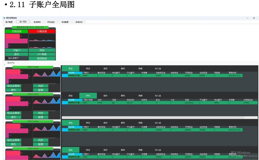Click the 占用保证金 column header
The height and width of the screenshot is (160, 259).
tap(248, 100)
